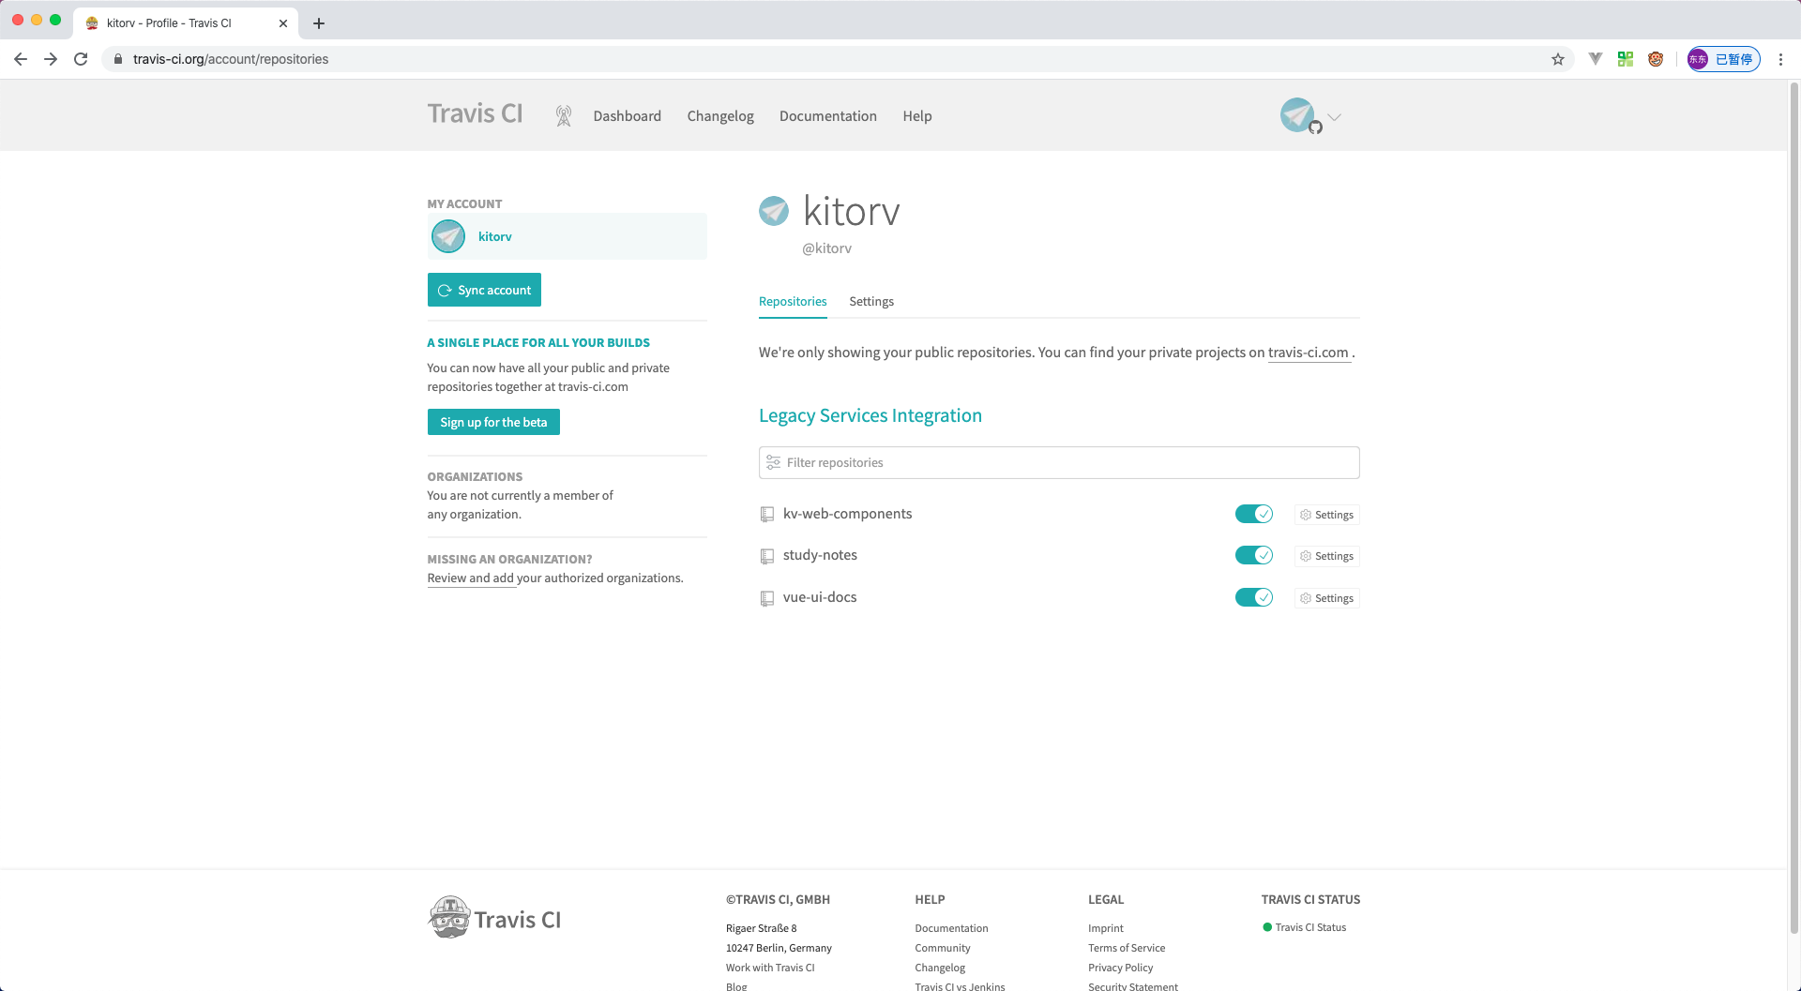Open footer Changelog link
1801x991 pixels.
[940, 968]
